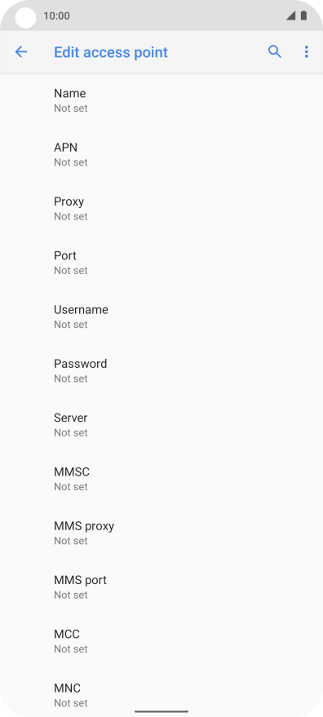Open the MMSC setting
Viewport: 323px width, 717px height.
tap(161, 478)
